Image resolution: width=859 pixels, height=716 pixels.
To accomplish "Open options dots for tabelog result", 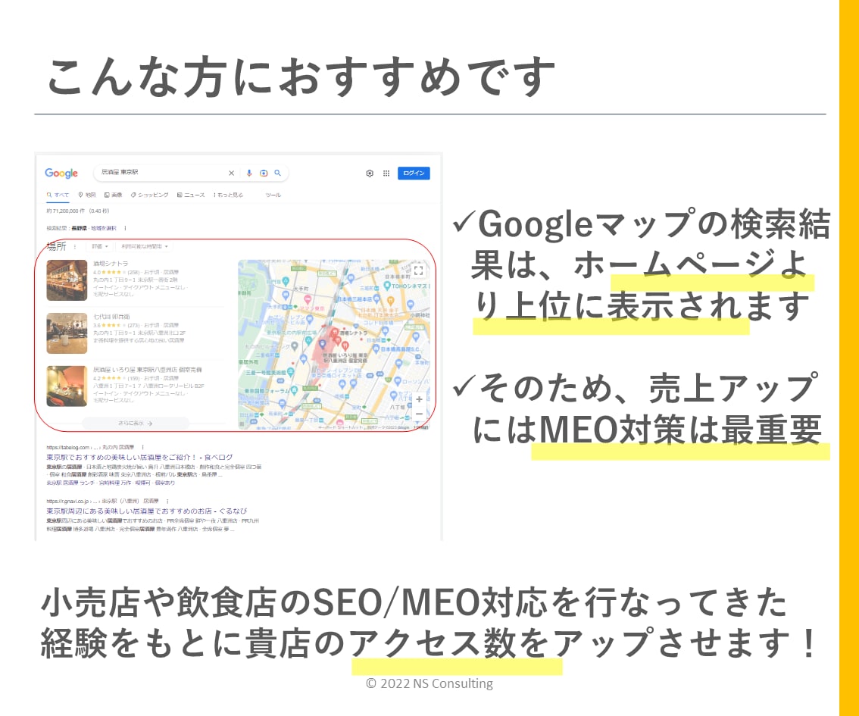I will tap(143, 447).
